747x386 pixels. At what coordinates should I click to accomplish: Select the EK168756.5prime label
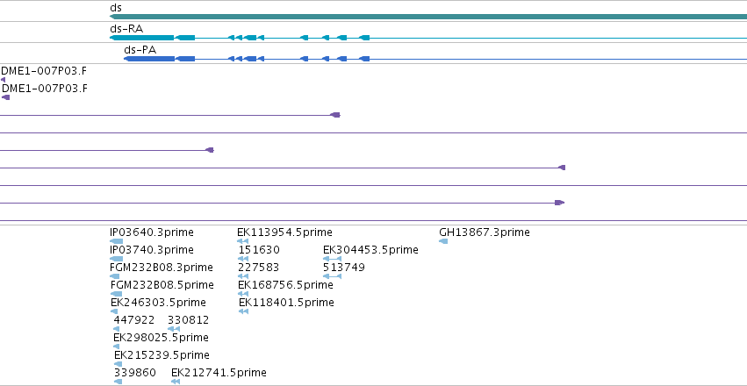[285, 285]
